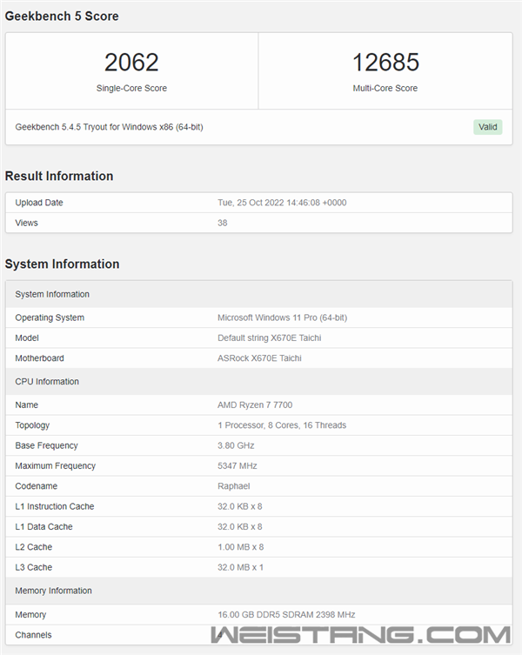Select the single-core score 2062
The width and height of the screenshot is (522, 655).
pos(131,63)
